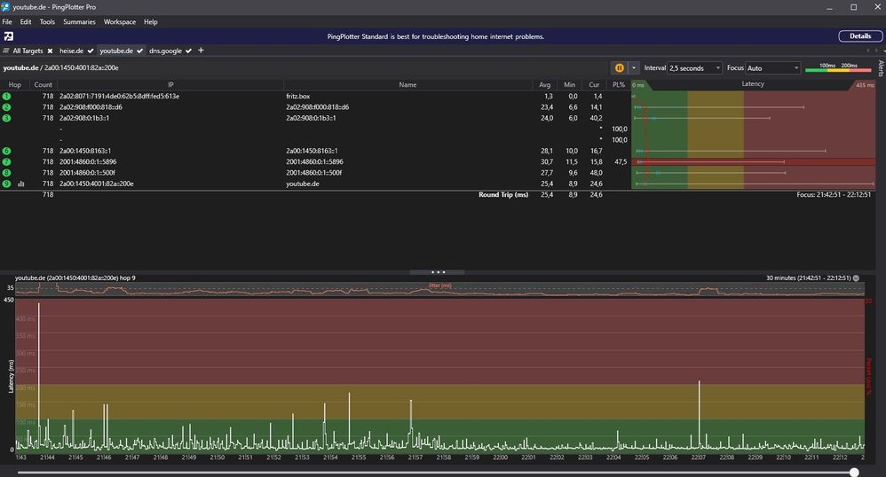Click the bar graph icon on hop 9
Image resolution: width=886 pixels, height=477 pixels.
(x=21, y=184)
